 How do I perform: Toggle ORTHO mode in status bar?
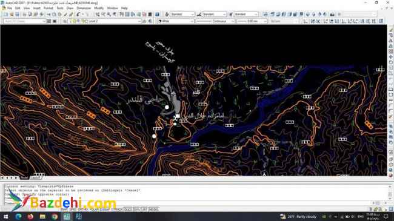(82, 209)
